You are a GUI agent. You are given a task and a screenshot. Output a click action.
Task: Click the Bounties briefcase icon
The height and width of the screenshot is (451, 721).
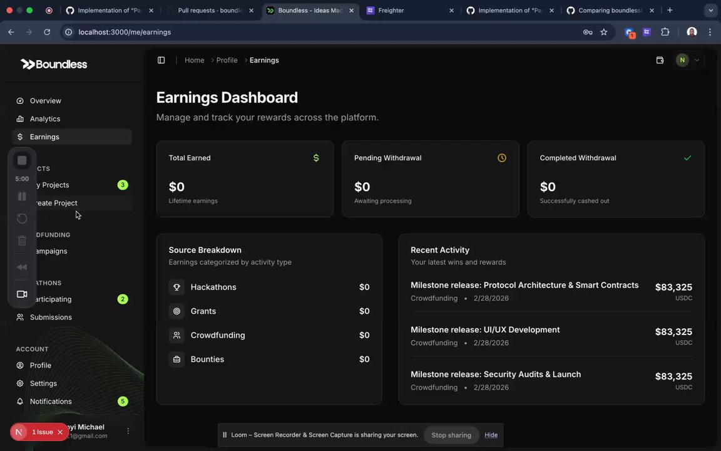tap(176, 360)
